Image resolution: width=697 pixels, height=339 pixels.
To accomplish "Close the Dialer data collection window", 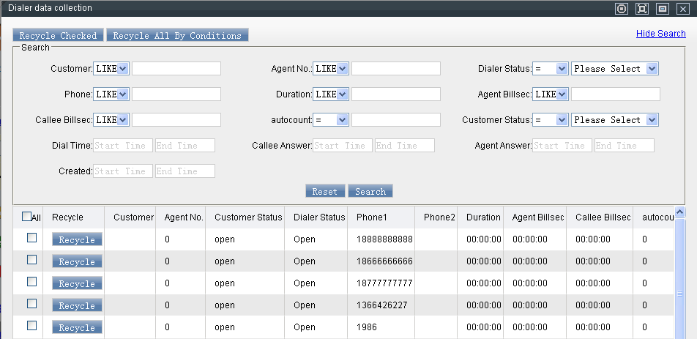I will click(682, 8).
